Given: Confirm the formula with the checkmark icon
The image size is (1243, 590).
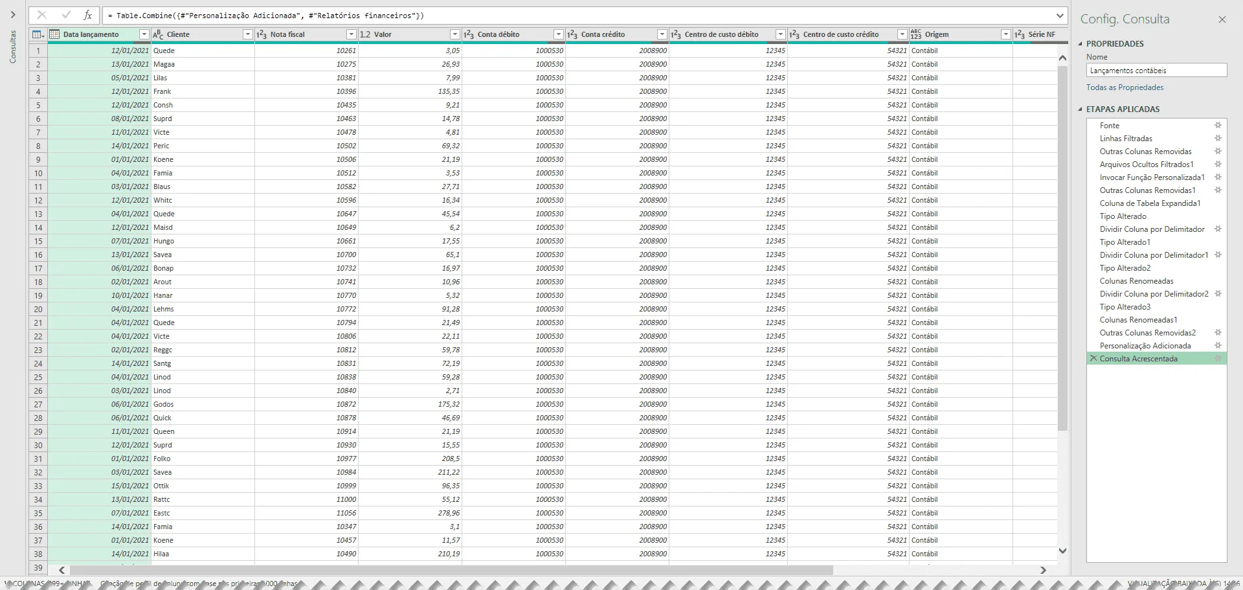Looking at the screenshot, I should [x=65, y=15].
